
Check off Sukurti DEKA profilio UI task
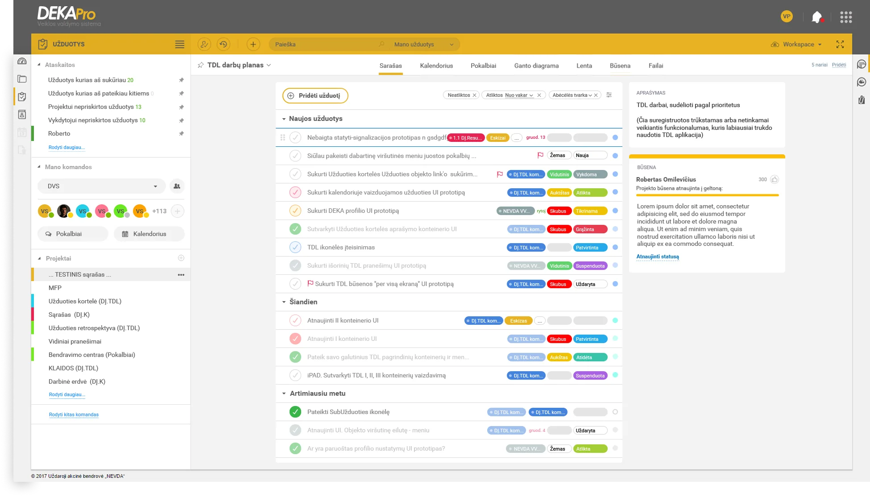(x=295, y=211)
